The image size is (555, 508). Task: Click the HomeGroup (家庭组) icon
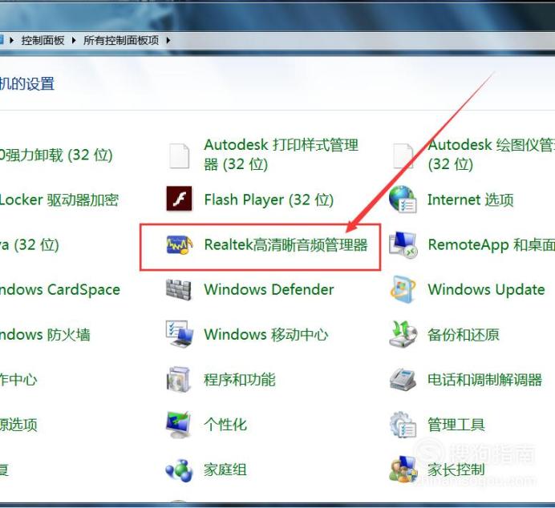tap(179, 470)
